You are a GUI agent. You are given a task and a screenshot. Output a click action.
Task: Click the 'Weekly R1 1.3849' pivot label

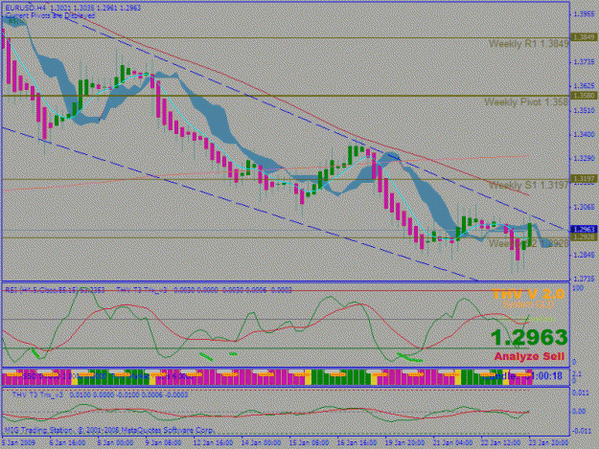[x=529, y=44]
